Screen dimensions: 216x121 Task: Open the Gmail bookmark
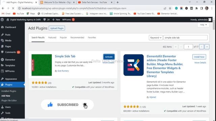(x=6, y=13)
